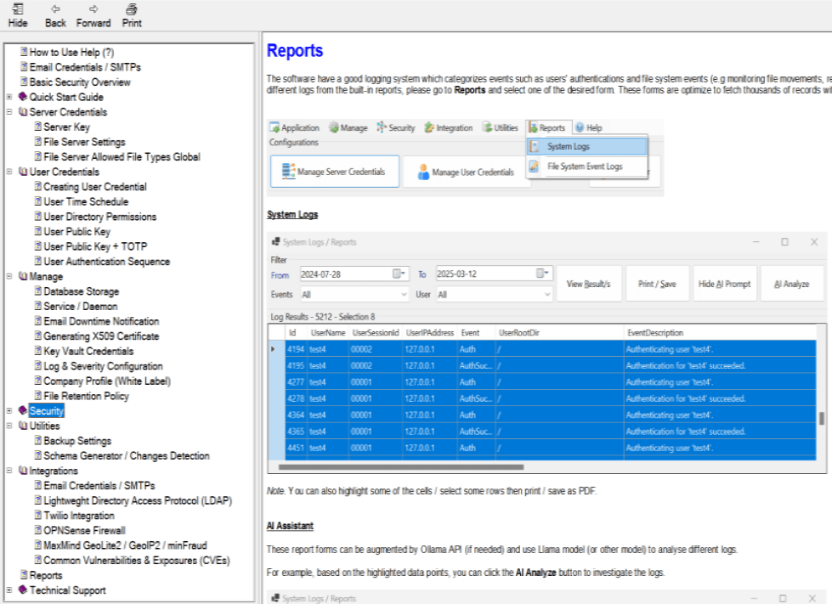Click the Security menu icon in screenshot

click(x=382, y=127)
